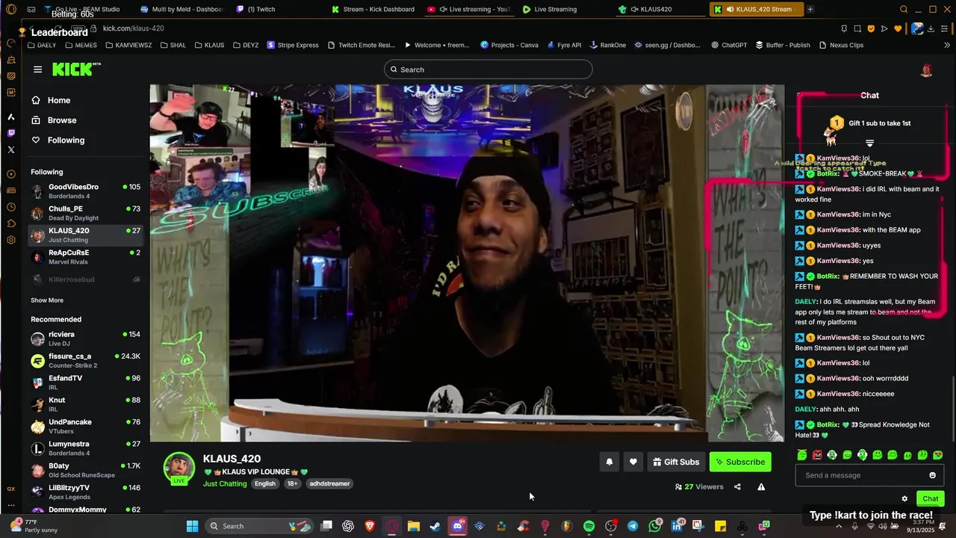Open Telegram from the taskbar
Viewport: 956px width, 538px height.
[x=633, y=526]
